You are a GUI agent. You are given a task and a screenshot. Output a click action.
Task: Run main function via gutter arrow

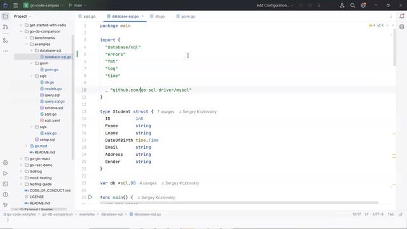(x=90, y=197)
